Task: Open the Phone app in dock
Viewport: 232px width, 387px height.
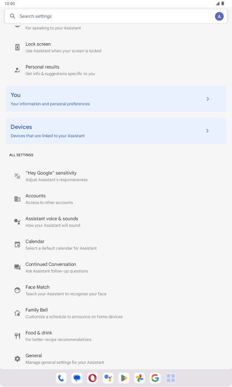Action: tap(61, 378)
